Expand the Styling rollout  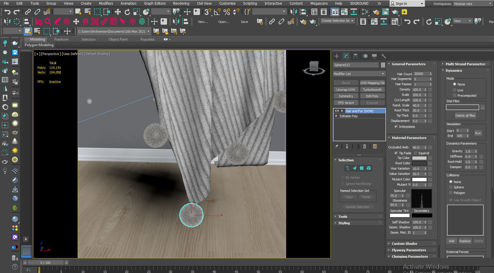pos(358,223)
